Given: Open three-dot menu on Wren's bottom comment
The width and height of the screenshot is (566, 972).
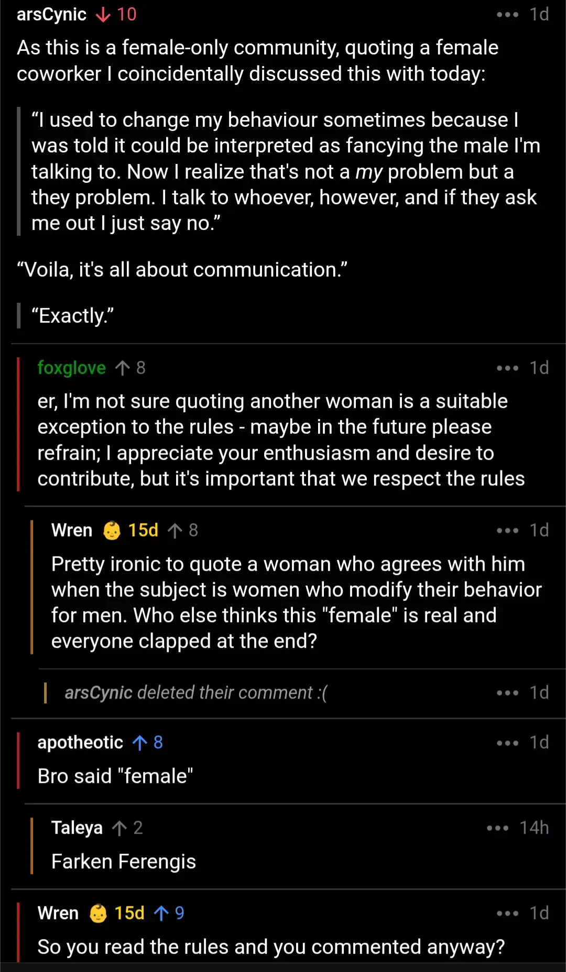Looking at the screenshot, I should point(507,914).
